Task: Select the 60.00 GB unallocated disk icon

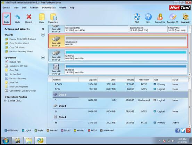Action: 56,39
